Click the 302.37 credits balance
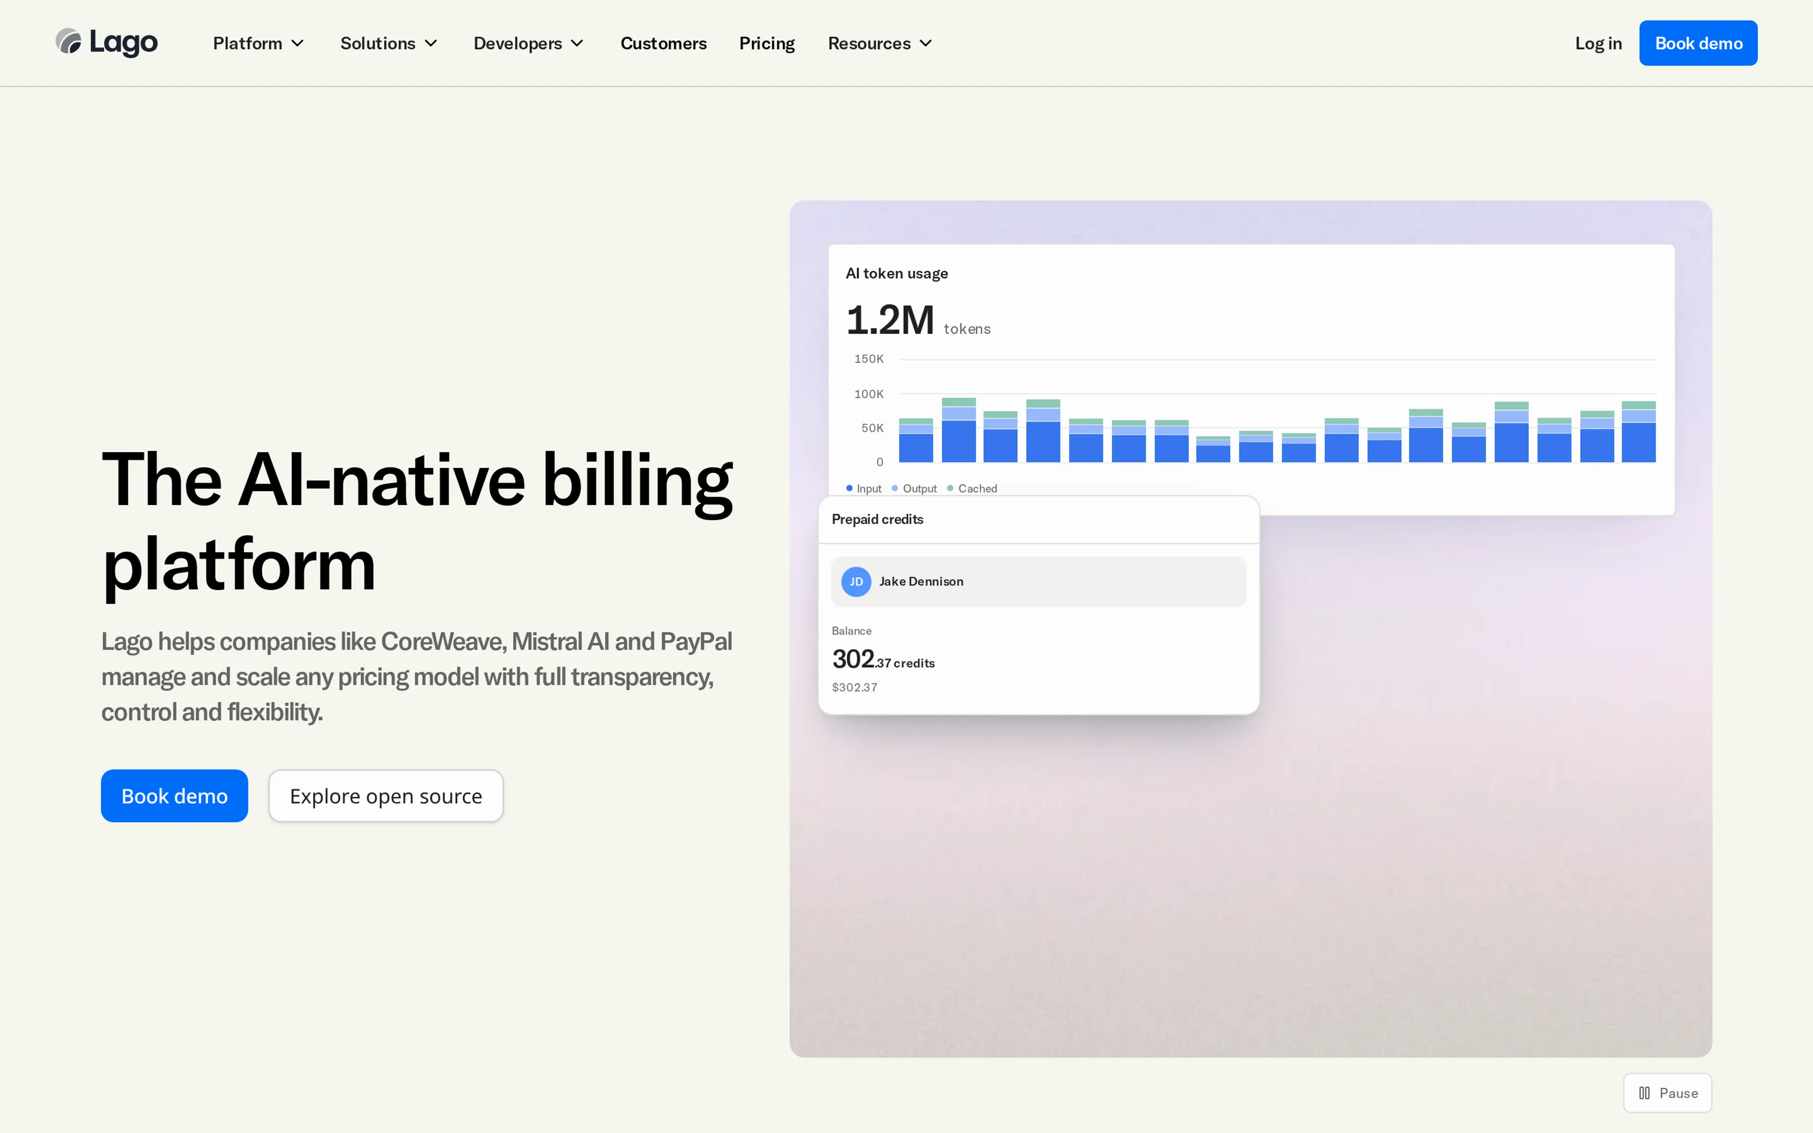Image resolution: width=1813 pixels, height=1133 pixels. [883, 660]
